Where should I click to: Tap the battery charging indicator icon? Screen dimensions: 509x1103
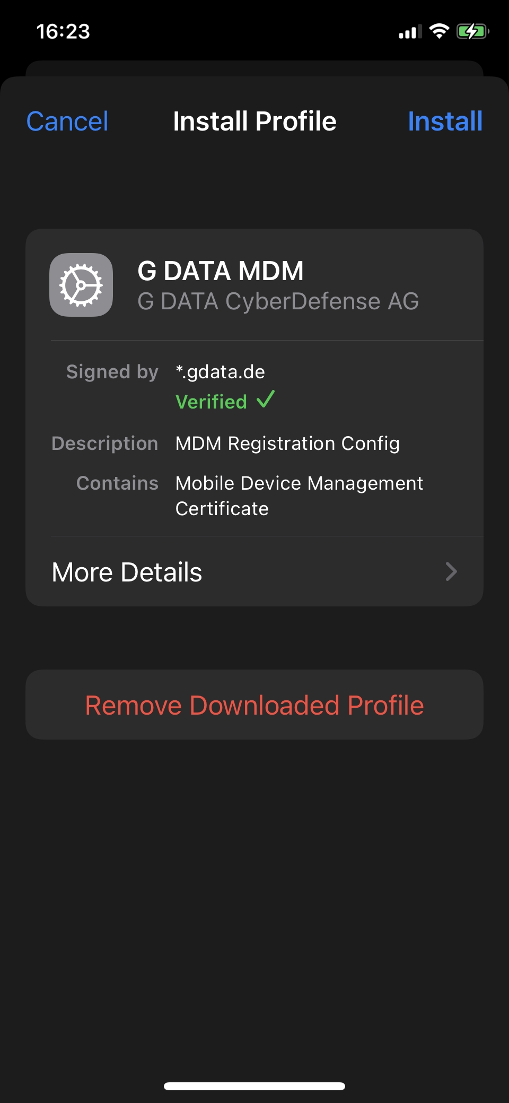472,31
